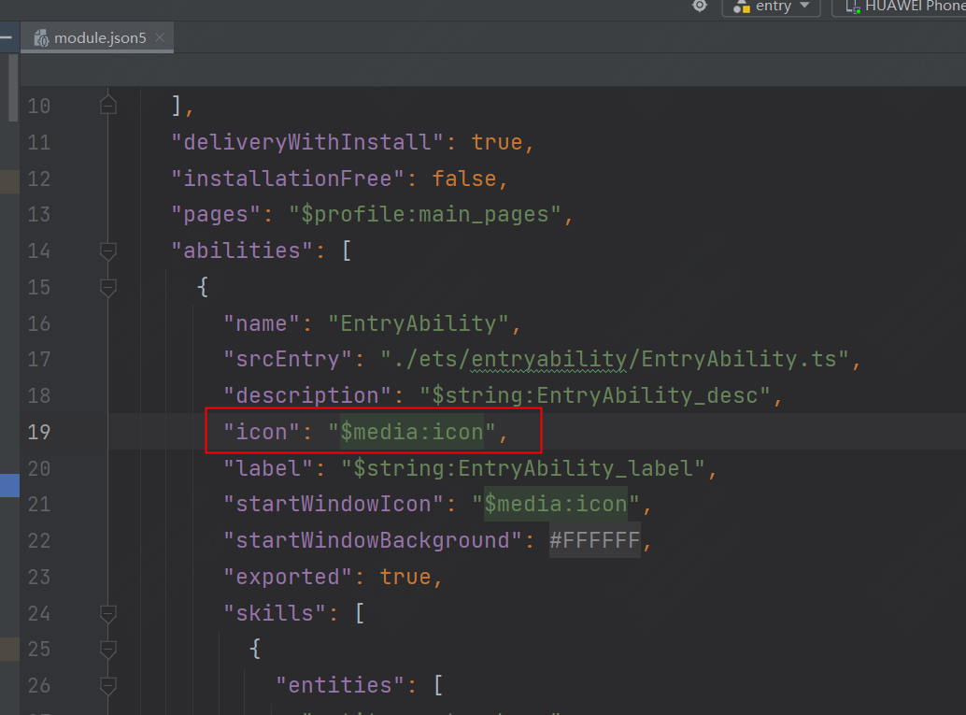Collapse the abilities array at line 14
Image resolution: width=966 pixels, height=715 pixels.
pyautogui.click(x=108, y=250)
